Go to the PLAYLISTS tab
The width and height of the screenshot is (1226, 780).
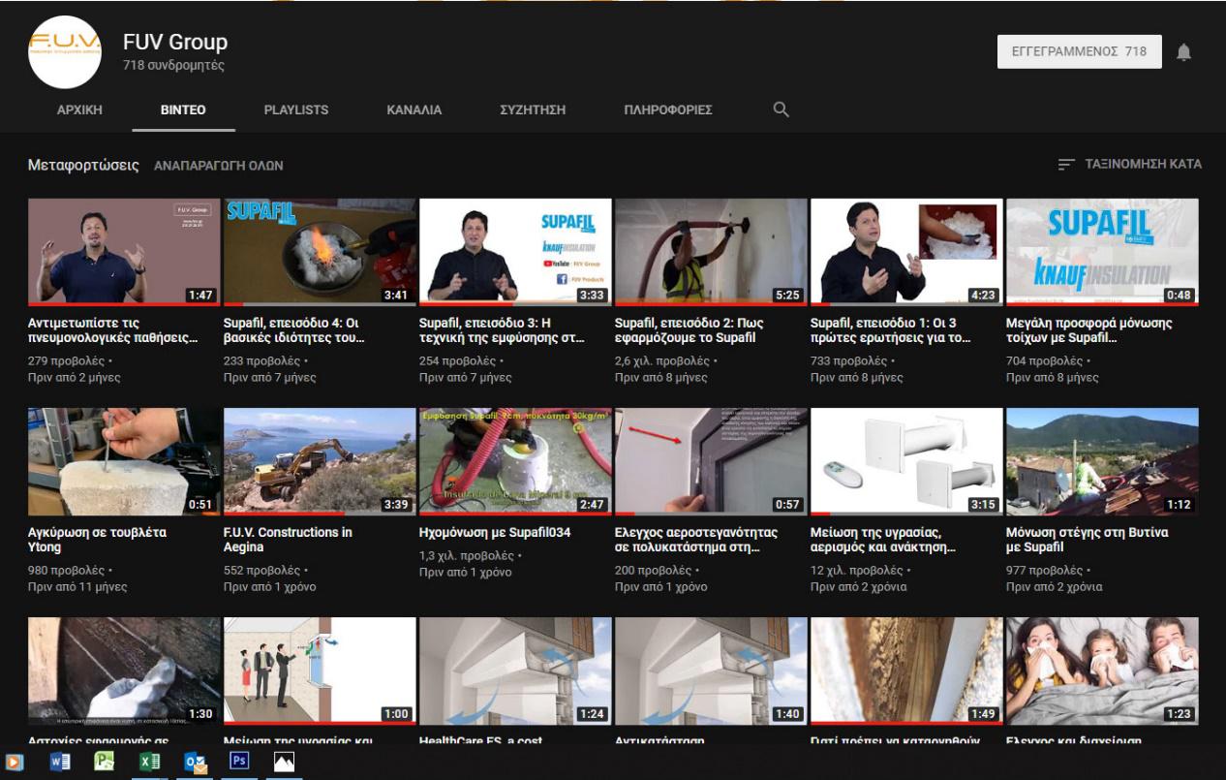[x=296, y=109]
